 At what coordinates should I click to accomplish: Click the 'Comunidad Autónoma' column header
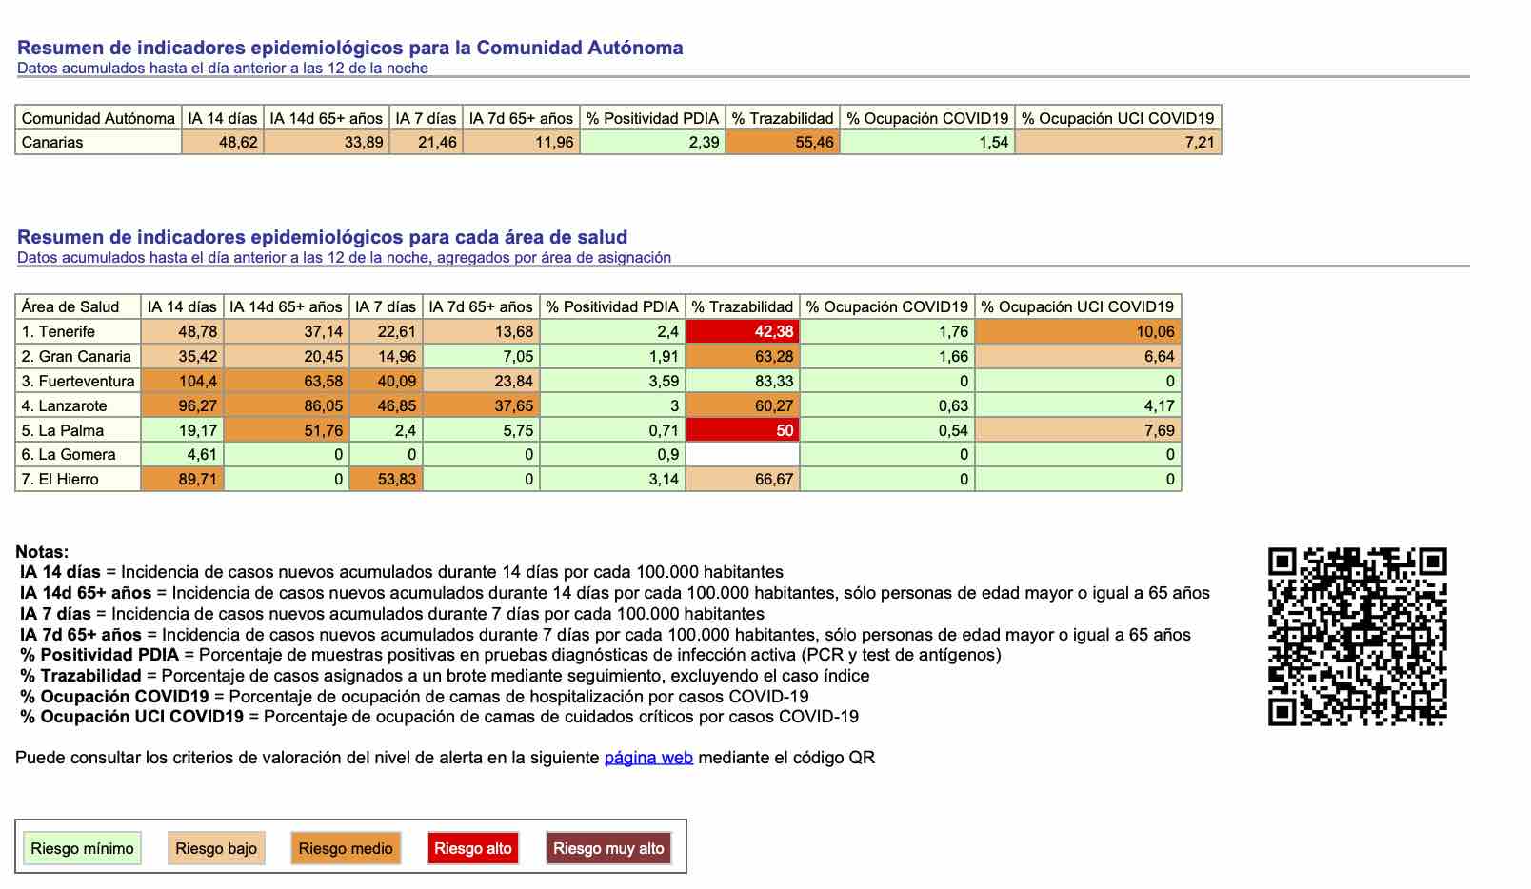click(98, 118)
